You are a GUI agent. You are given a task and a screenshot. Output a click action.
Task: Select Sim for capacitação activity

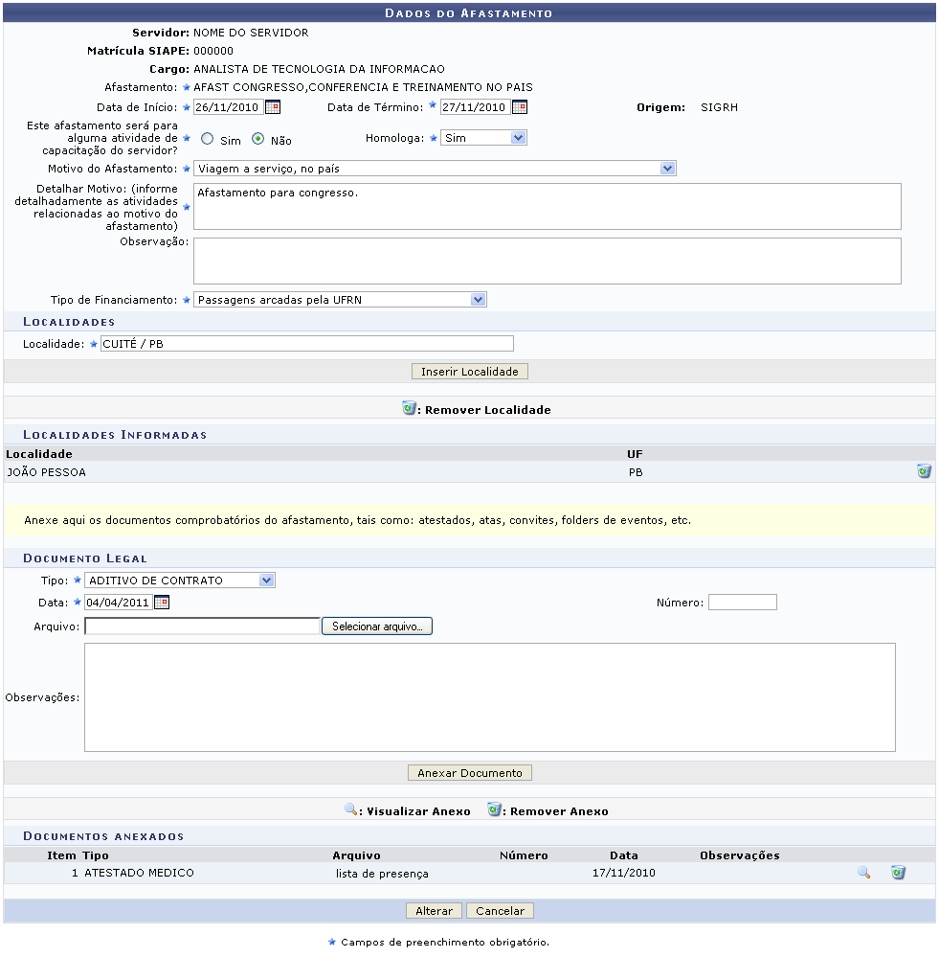(207, 139)
